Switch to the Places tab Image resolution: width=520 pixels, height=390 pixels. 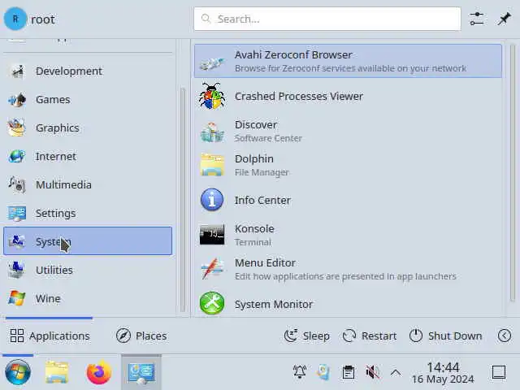(x=141, y=336)
